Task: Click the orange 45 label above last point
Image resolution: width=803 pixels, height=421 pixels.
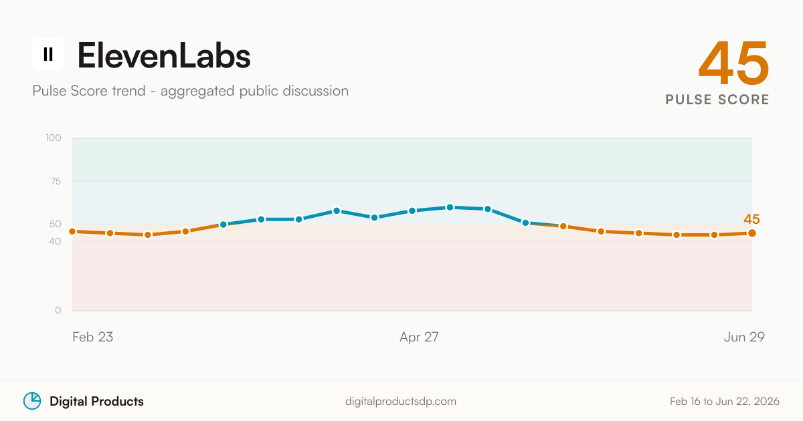Action: point(751,219)
